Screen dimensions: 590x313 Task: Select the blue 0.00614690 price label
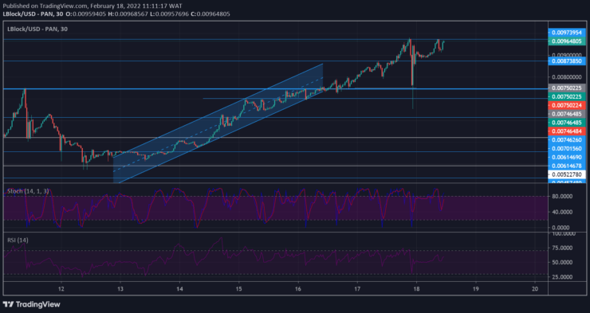pos(567,157)
